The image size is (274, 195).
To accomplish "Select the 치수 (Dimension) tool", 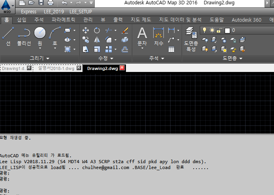I will click(x=158, y=36).
